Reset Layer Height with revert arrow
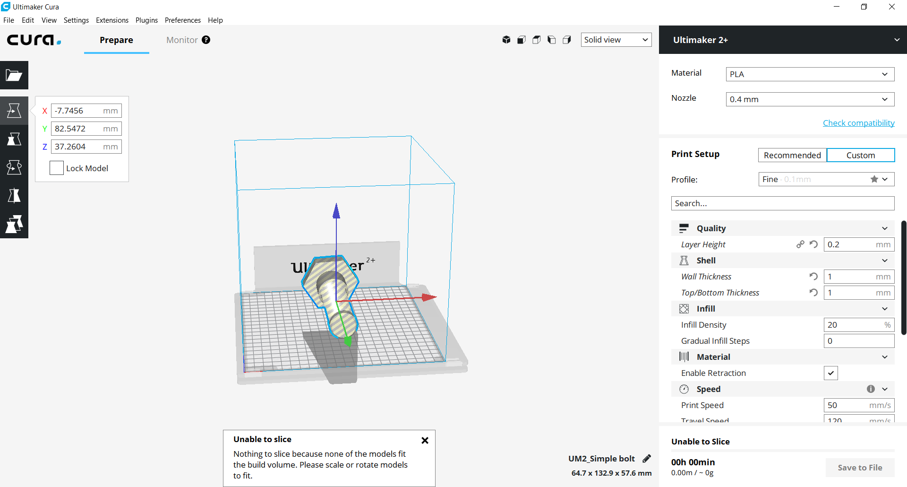Image resolution: width=907 pixels, height=487 pixels. (x=813, y=244)
